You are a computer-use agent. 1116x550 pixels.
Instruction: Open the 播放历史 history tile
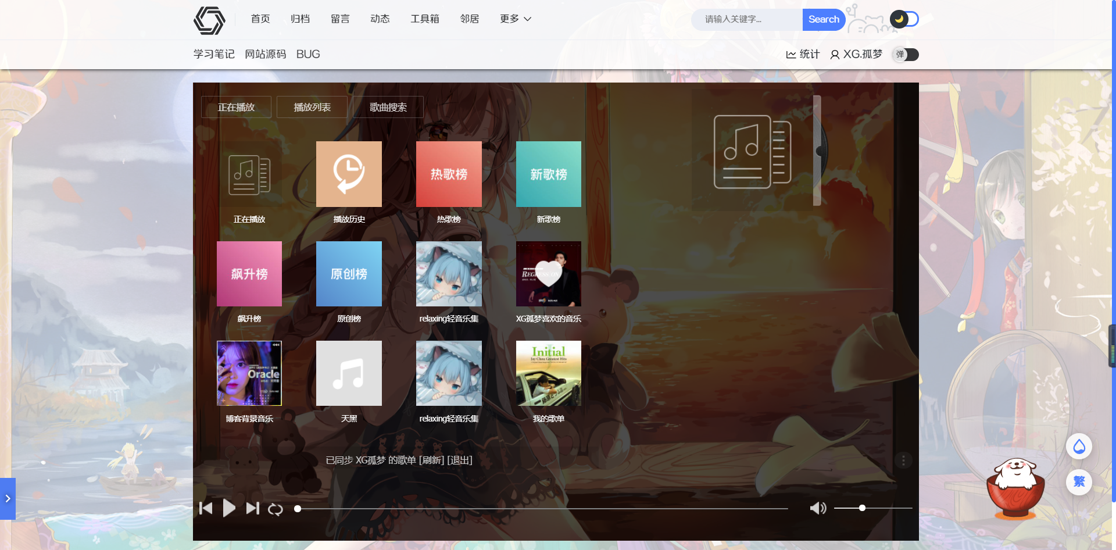349,174
